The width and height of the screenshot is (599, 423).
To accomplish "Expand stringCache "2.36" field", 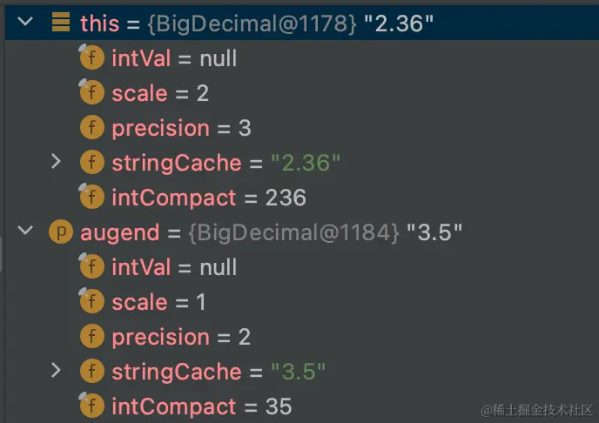I will 56,162.
